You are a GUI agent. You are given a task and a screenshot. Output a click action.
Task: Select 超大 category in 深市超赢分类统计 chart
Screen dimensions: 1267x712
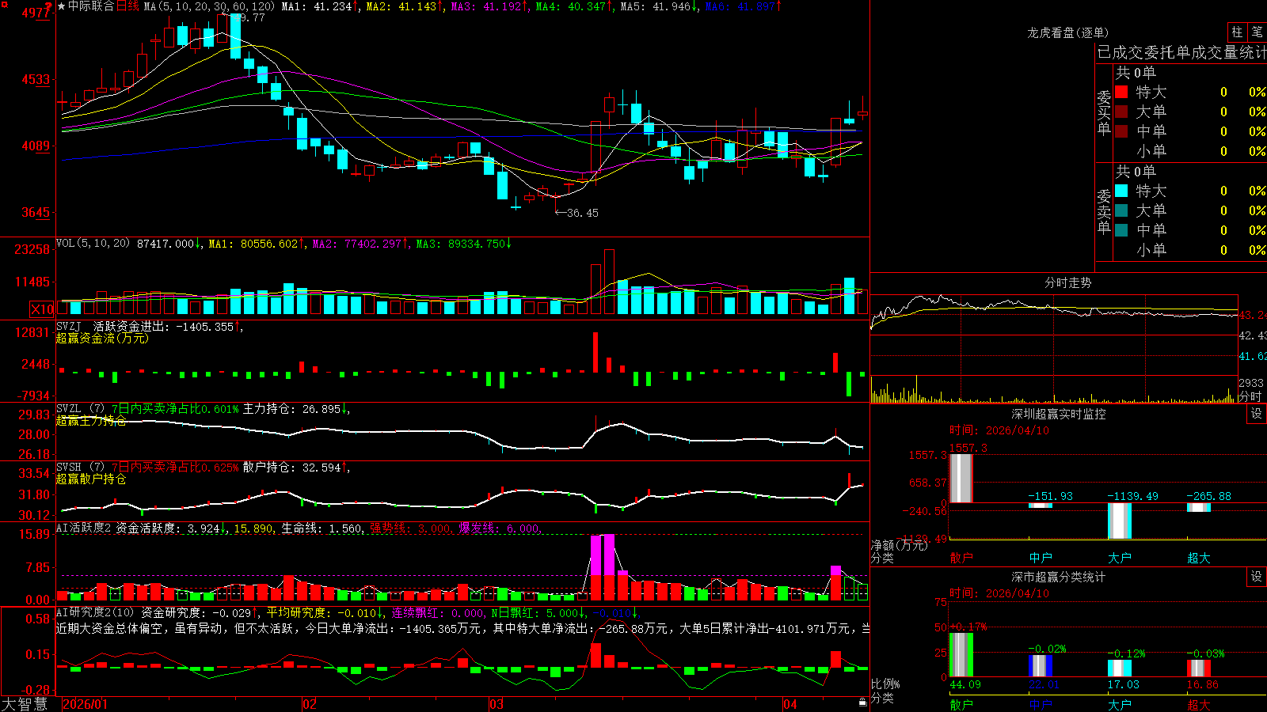tap(1199, 705)
